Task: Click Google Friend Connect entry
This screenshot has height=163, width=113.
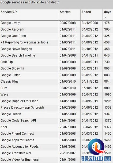Action: 17,134
